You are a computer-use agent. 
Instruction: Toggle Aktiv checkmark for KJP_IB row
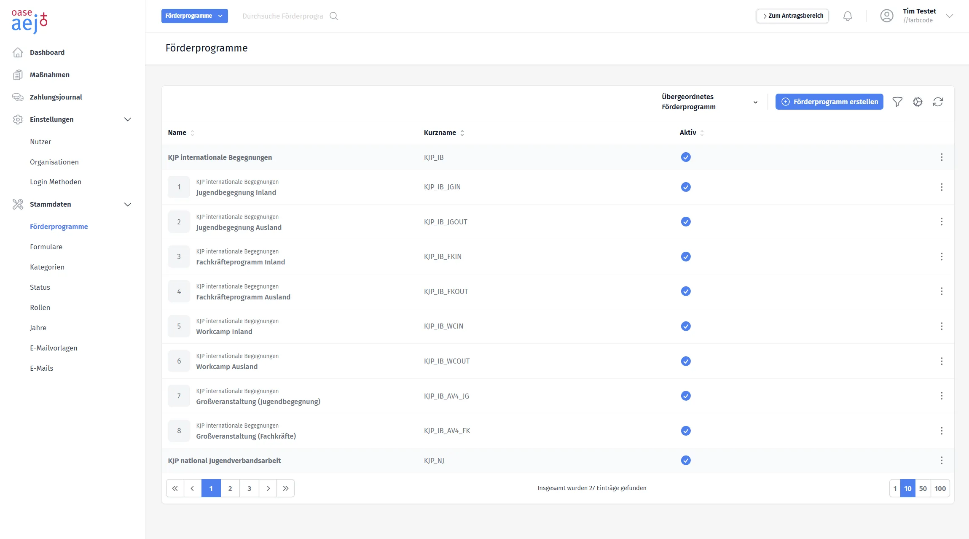pos(686,157)
